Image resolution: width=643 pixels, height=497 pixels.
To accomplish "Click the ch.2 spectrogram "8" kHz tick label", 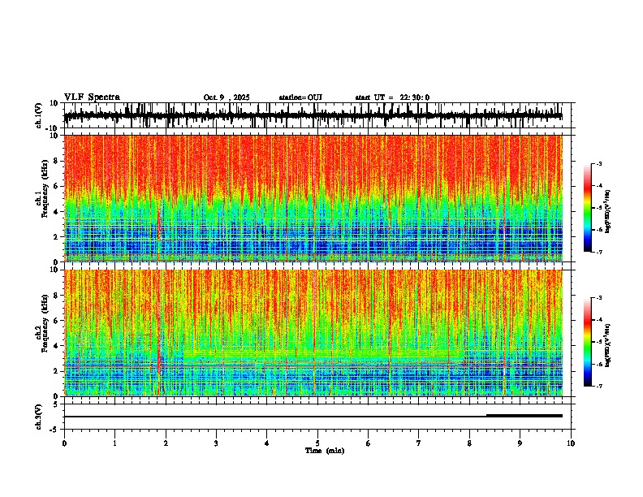I will click(x=57, y=296).
